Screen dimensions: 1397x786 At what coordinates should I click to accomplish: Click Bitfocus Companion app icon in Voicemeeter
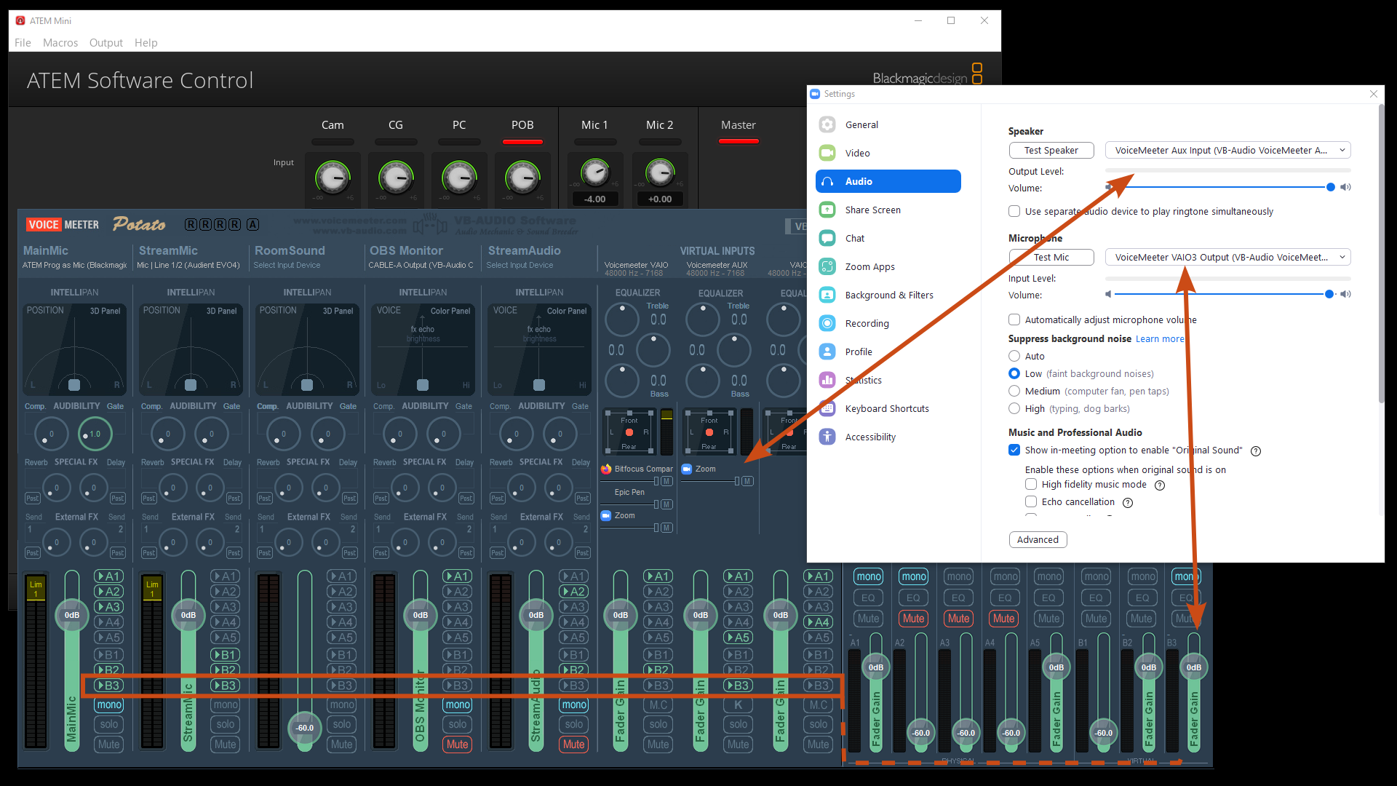pos(606,469)
